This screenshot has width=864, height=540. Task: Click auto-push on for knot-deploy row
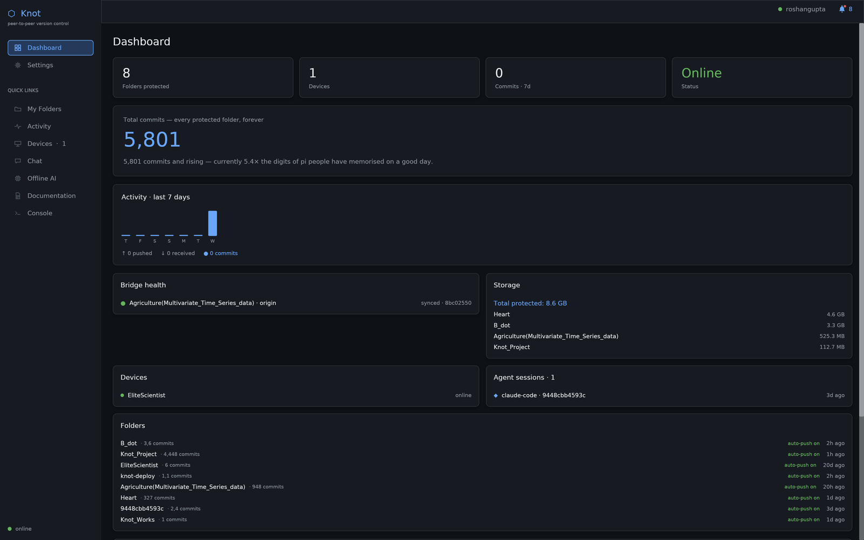point(804,476)
